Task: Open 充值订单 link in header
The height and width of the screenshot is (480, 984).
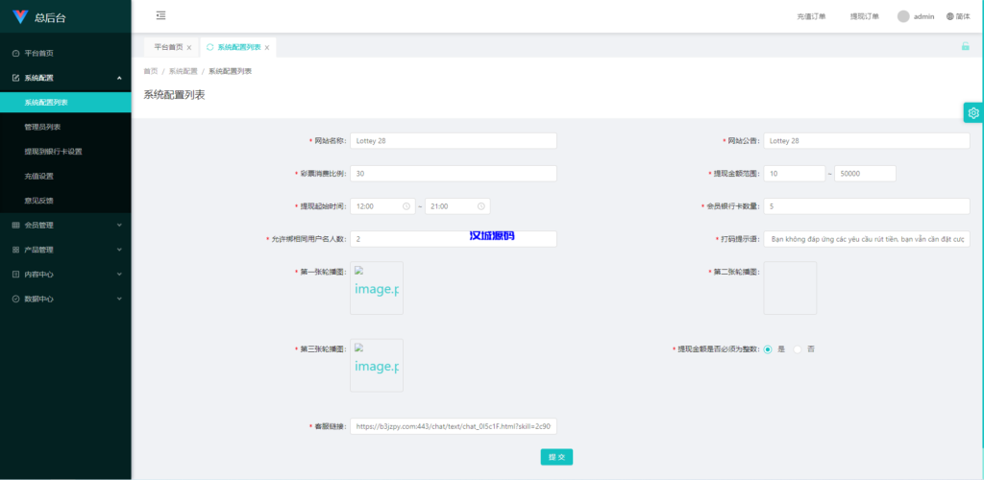Action: [811, 16]
